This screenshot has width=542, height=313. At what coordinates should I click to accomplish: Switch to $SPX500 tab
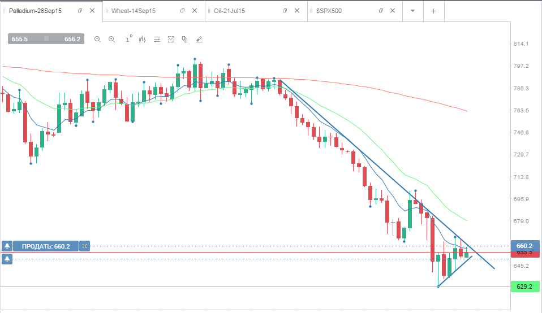tap(329, 11)
